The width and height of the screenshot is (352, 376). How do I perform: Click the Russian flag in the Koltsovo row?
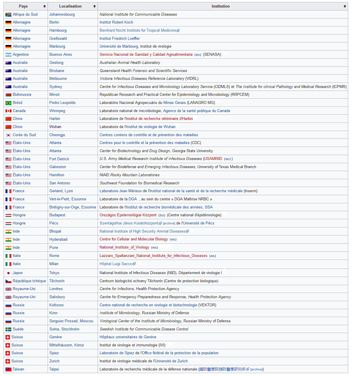pos(8,305)
